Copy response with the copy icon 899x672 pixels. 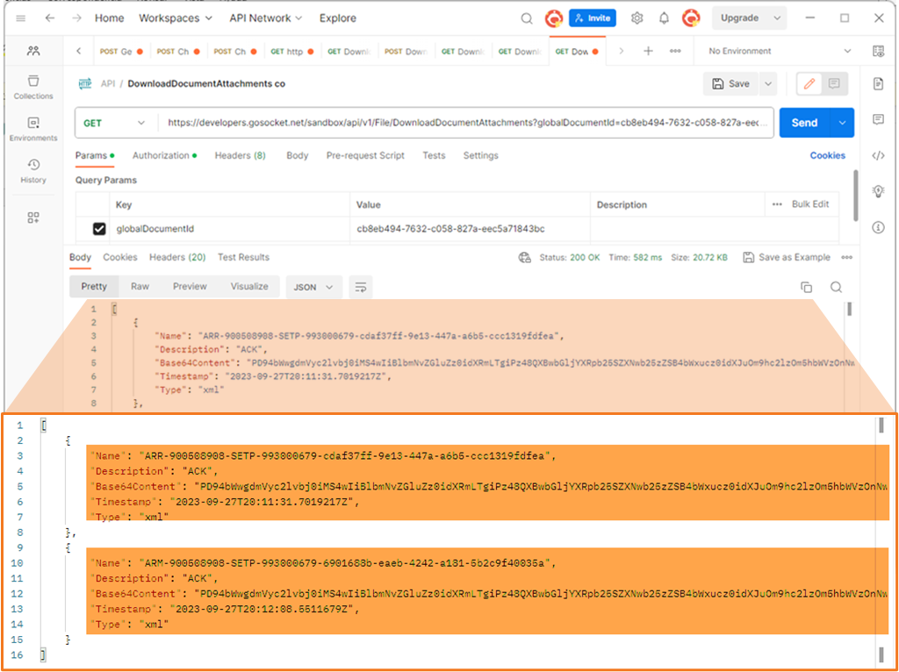806,287
